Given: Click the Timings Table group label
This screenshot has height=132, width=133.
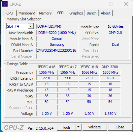Looking at the screenshot, I should point(17,64).
